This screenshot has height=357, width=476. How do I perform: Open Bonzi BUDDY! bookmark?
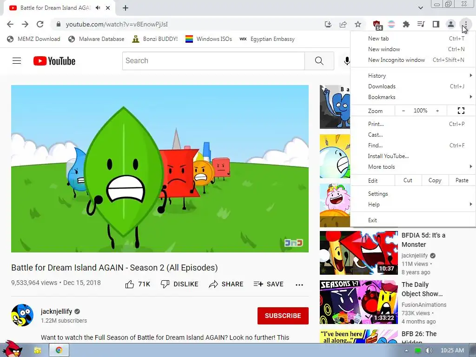155,39
